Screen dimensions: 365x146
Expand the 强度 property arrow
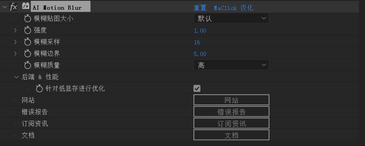pos(15,30)
